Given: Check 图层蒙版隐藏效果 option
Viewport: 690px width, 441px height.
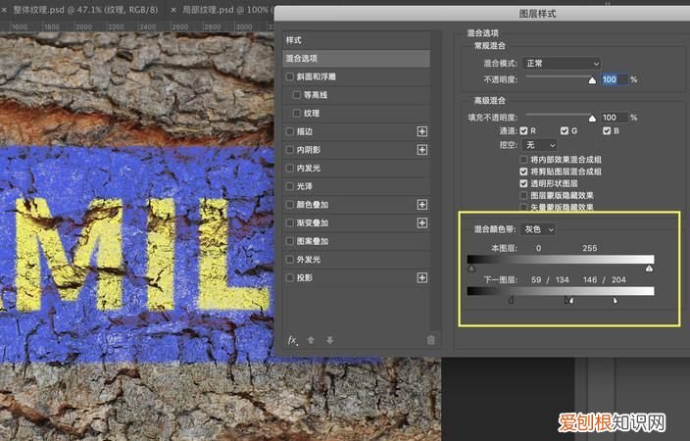Looking at the screenshot, I should pos(523,195).
